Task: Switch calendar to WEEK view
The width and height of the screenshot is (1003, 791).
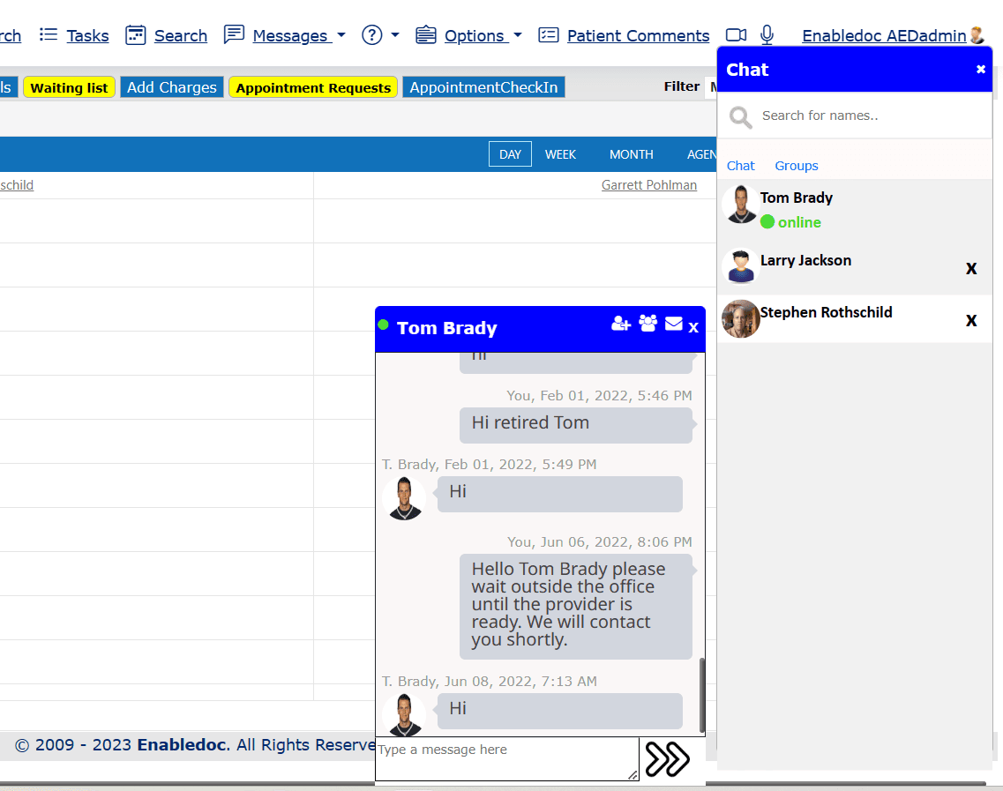Action: tap(560, 154)
